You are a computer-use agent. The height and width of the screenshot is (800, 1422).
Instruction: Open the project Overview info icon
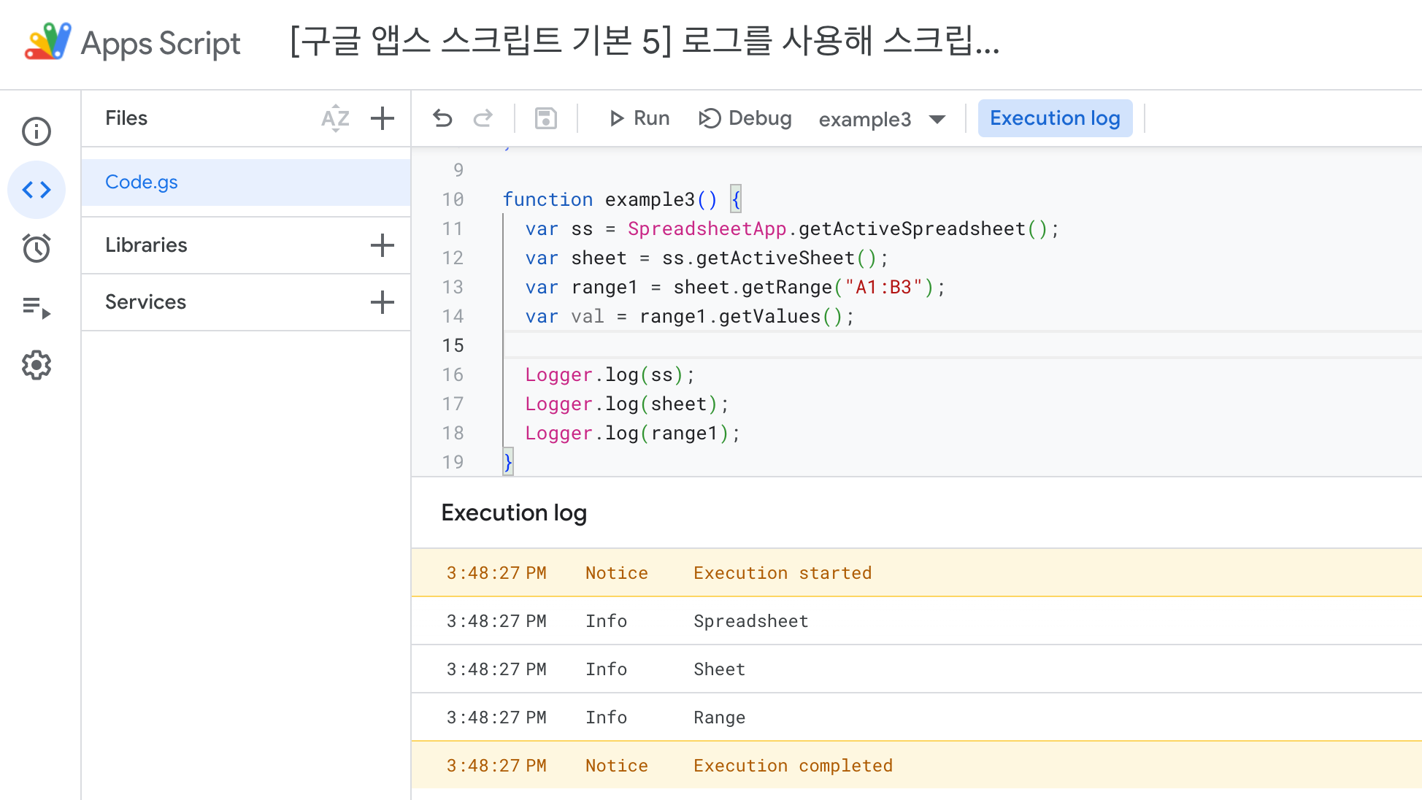(36, 131)
